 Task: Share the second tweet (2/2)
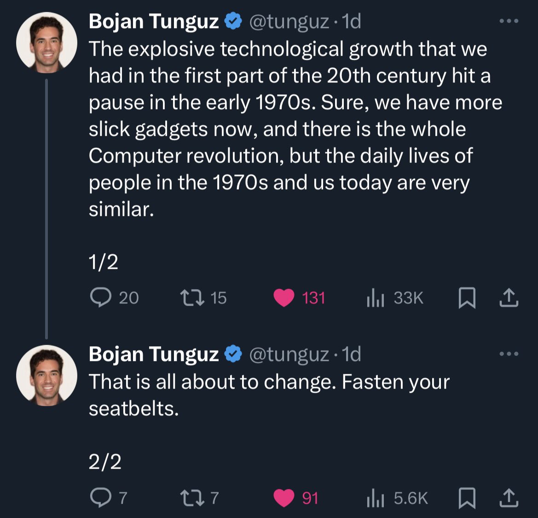coord(509,498)
